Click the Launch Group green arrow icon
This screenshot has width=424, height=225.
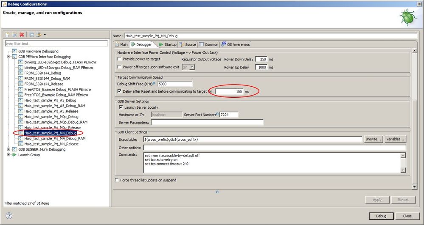[14, 155]
